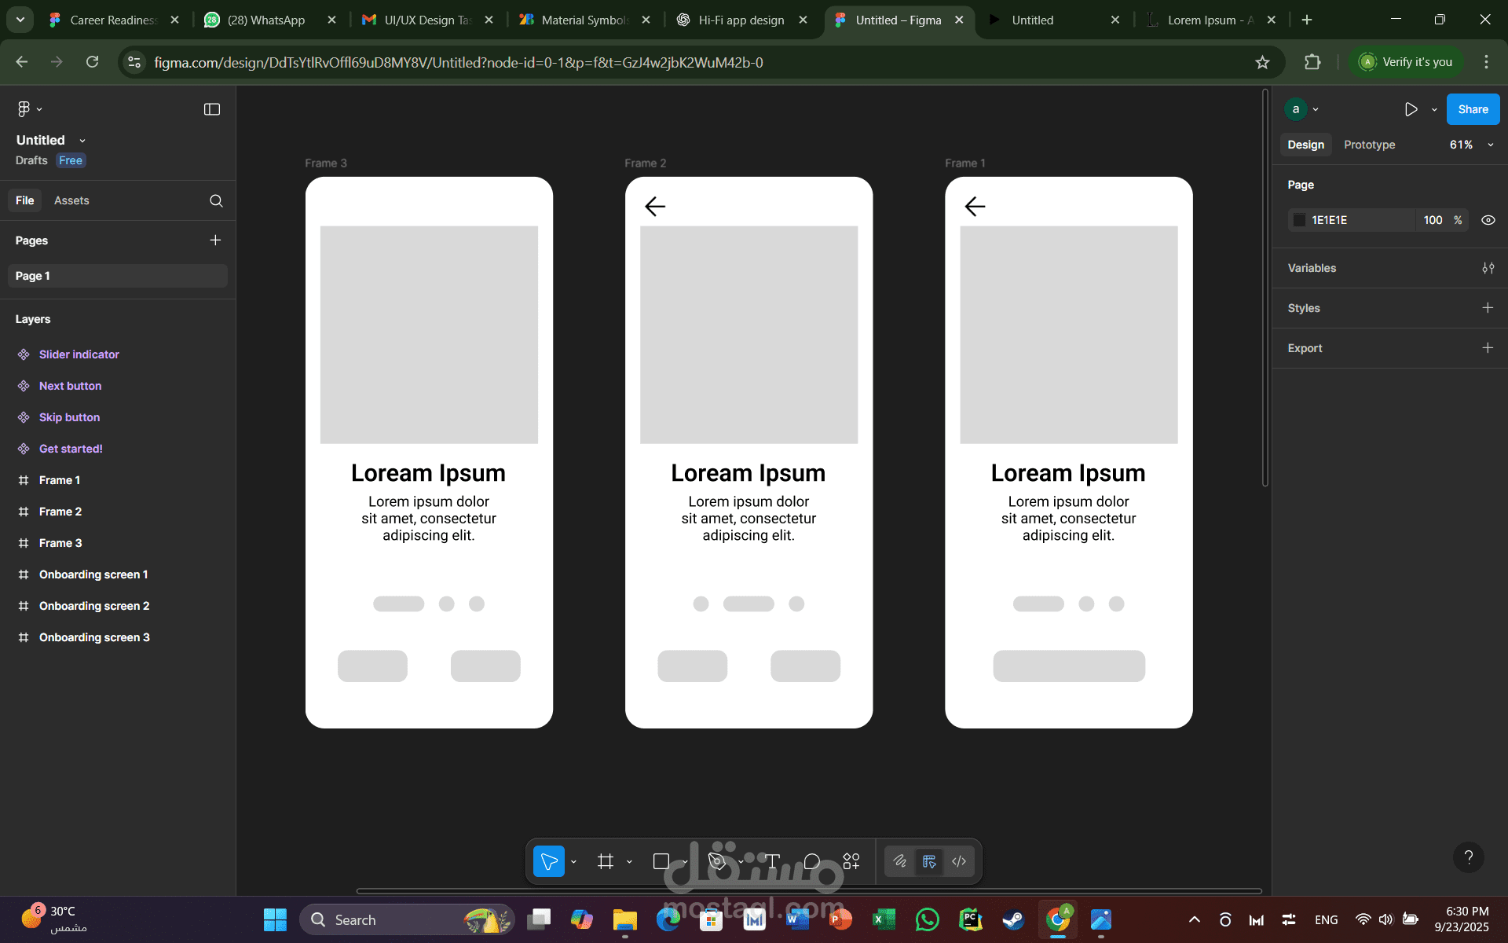Select the Onboarding screen 2 layer
Screen dimensions: 1508x943
point(94,606)
